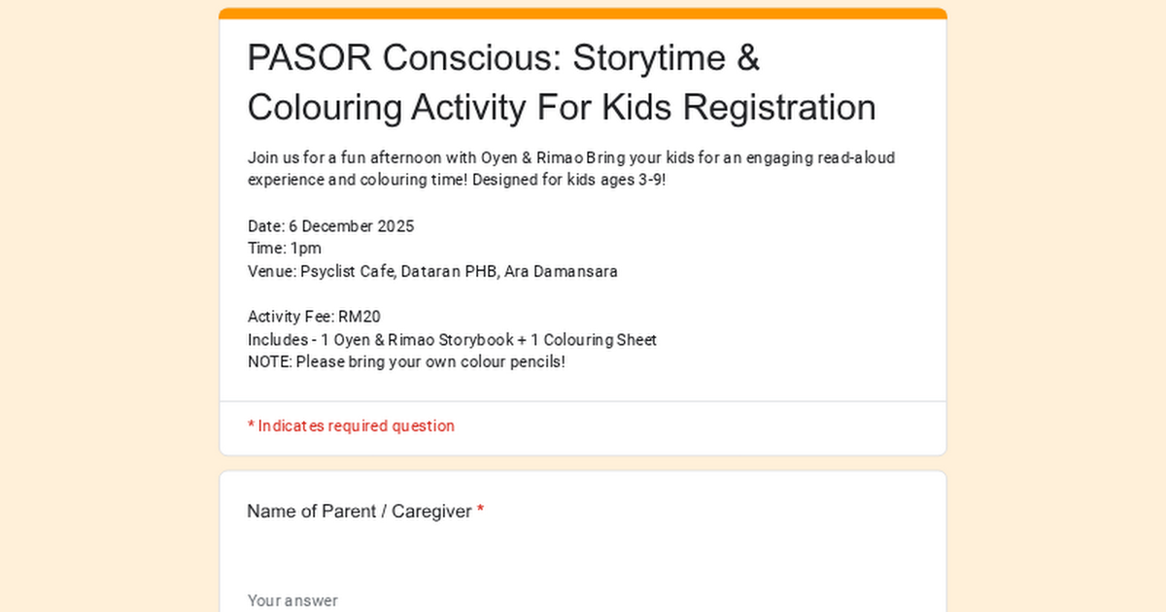The height and width of the screenshot is (612, 1166).
Task: Click the Activity Fee: RM20 text
Action: point(314,316)
